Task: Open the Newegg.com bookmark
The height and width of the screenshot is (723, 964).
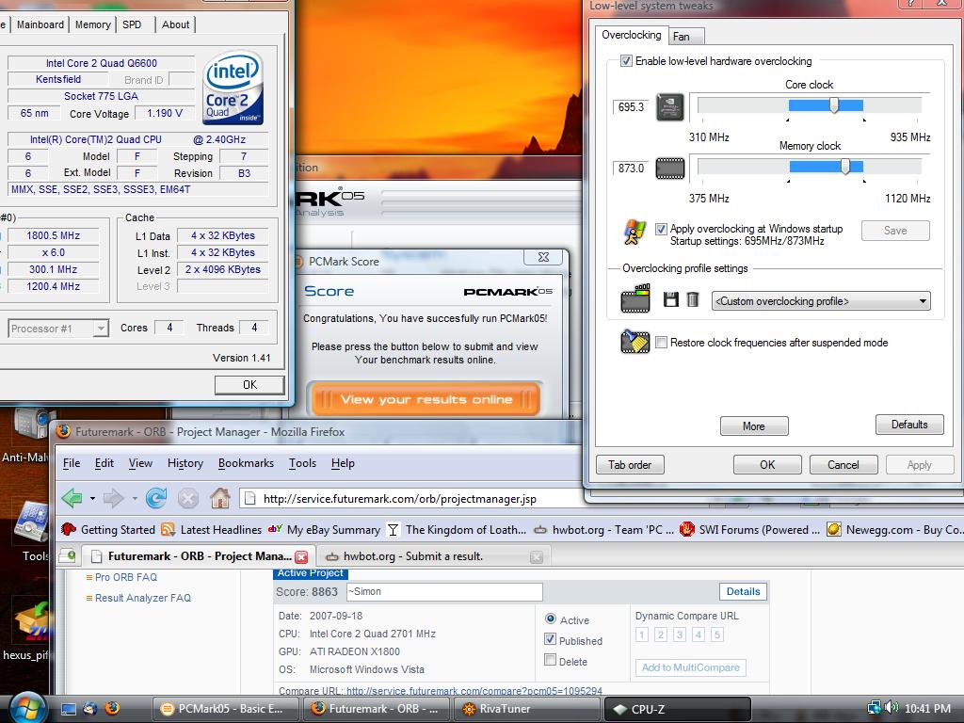Action: [x=893, y=529]
